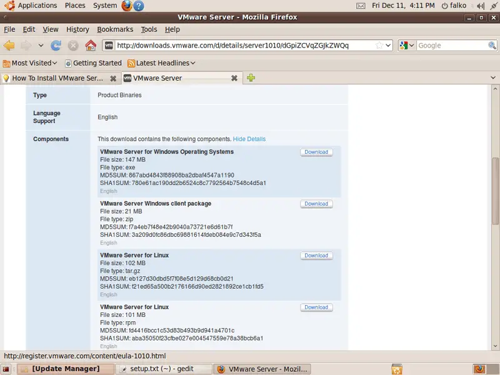
Task: Open the Getting Started bookmark
Action: click(x=93, y=63)
